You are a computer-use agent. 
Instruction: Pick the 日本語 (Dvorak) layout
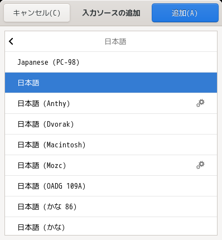pos(111,124)
